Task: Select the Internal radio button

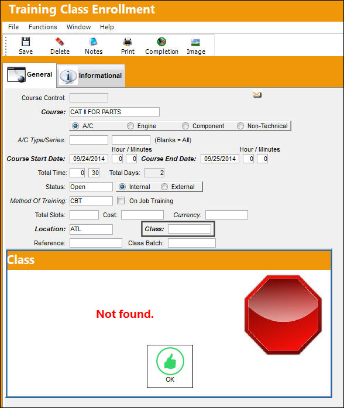Action: tap(122, 187)
